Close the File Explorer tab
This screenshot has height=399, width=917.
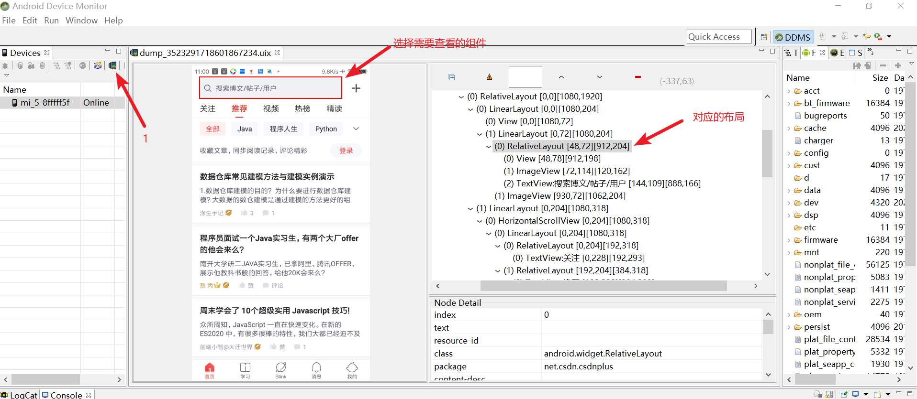[822, 53]
